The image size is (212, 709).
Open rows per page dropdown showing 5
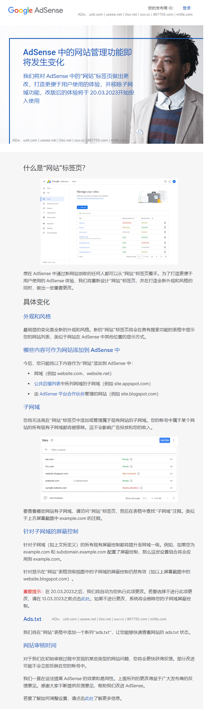[145, 498]
